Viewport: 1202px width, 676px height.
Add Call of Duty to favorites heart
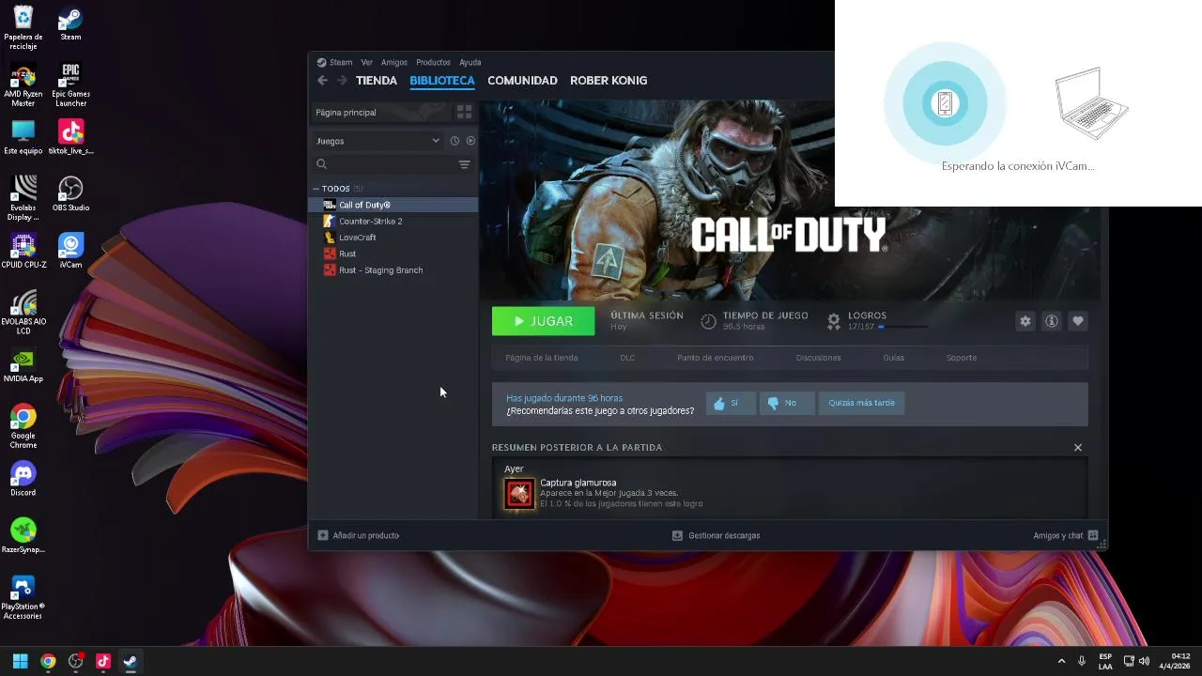(1078, 321)
